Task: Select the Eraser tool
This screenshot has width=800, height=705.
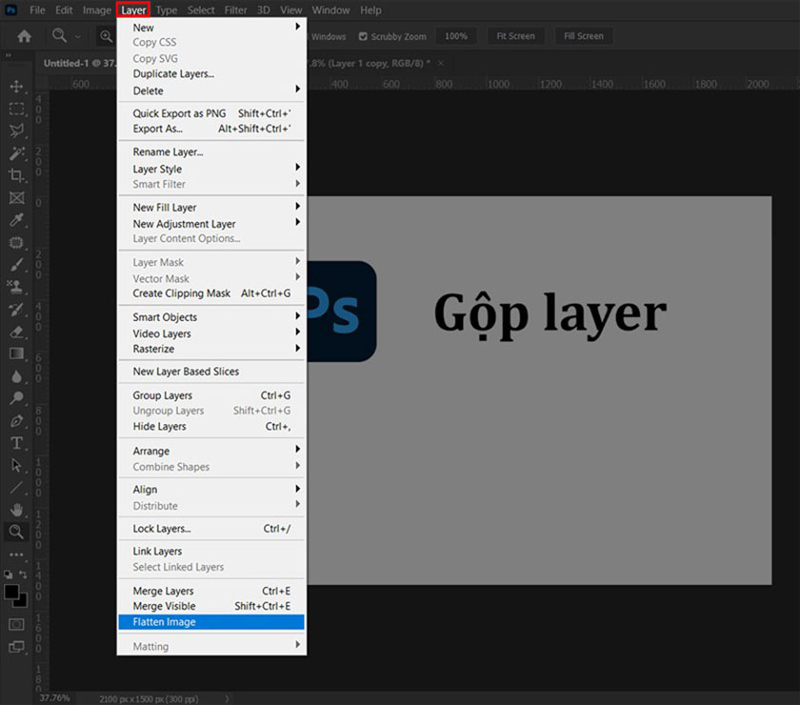Action: point(16,332)
